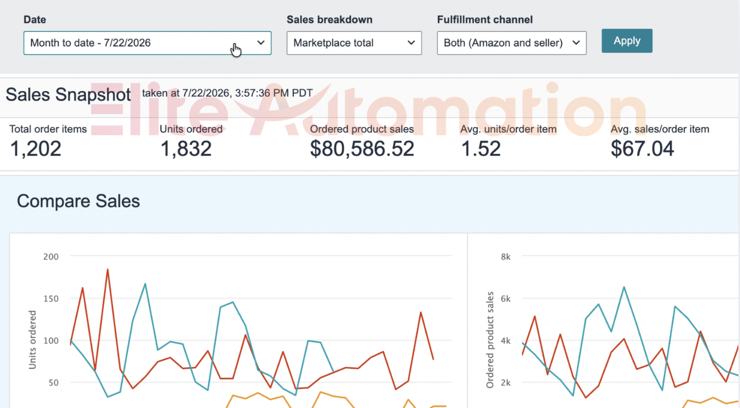
Task: Click the 4k label on sales chart
Action: pos(506,341)
